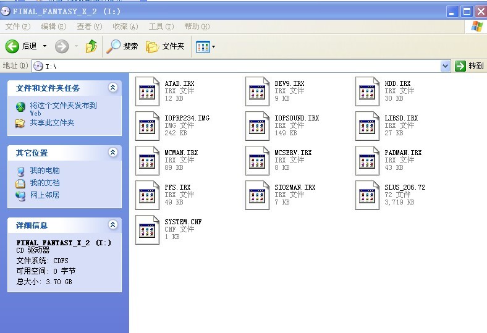Click the 3,719 KB file size text
487x333 pixels.
399,202
